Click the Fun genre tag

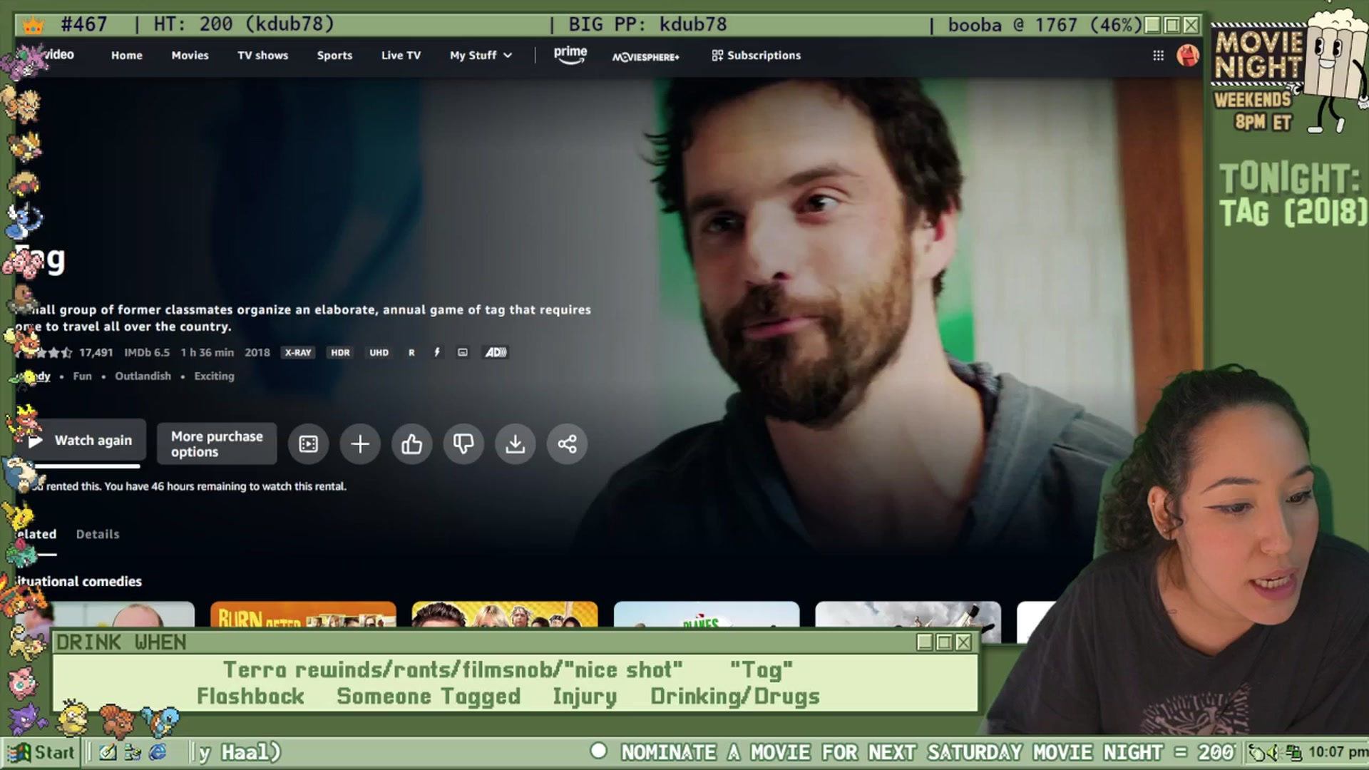82,376
